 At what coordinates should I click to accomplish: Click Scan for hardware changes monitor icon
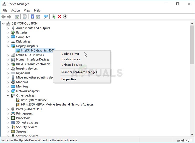click(46, 16)
